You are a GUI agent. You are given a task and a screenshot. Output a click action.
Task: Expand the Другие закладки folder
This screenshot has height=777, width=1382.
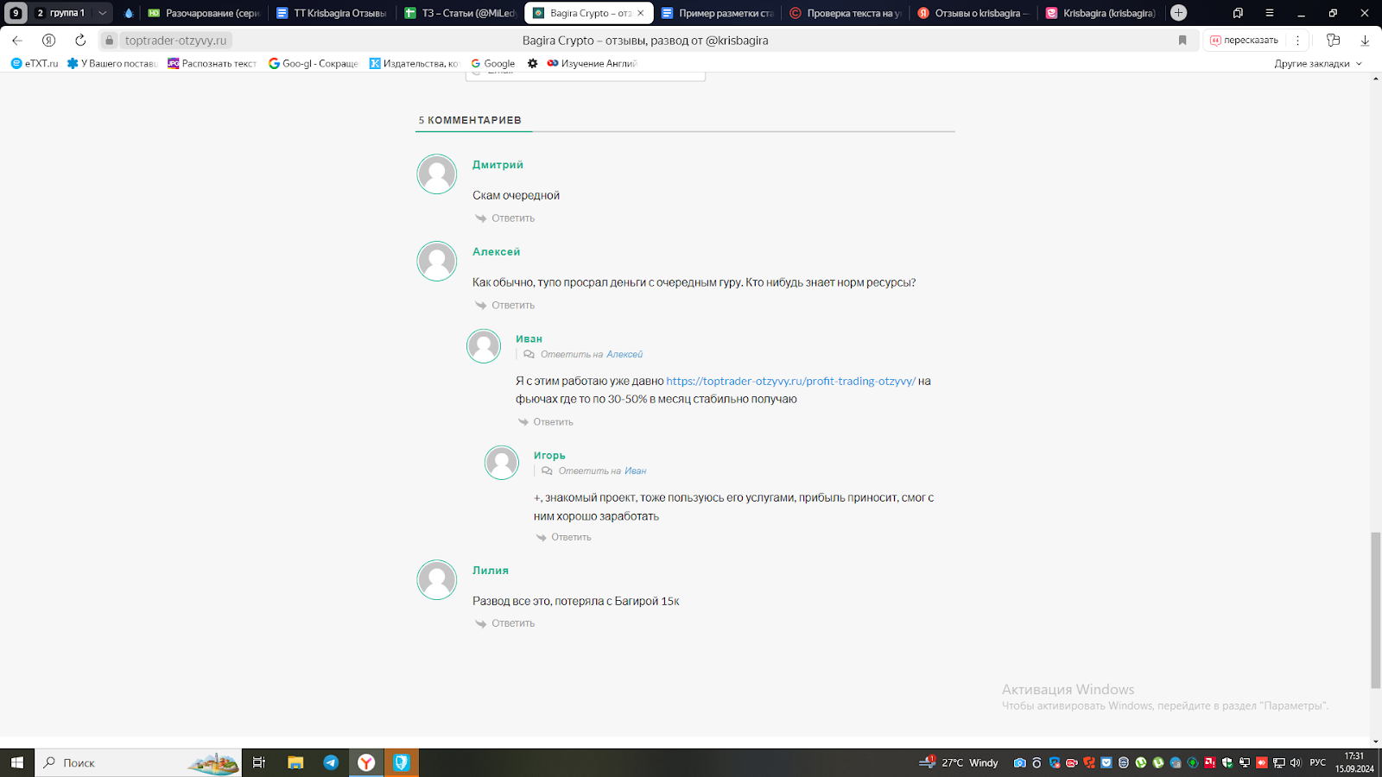point(1318,63)
